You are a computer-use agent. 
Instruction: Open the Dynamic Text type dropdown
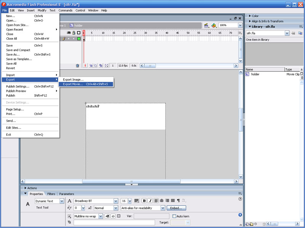(62, 201)
